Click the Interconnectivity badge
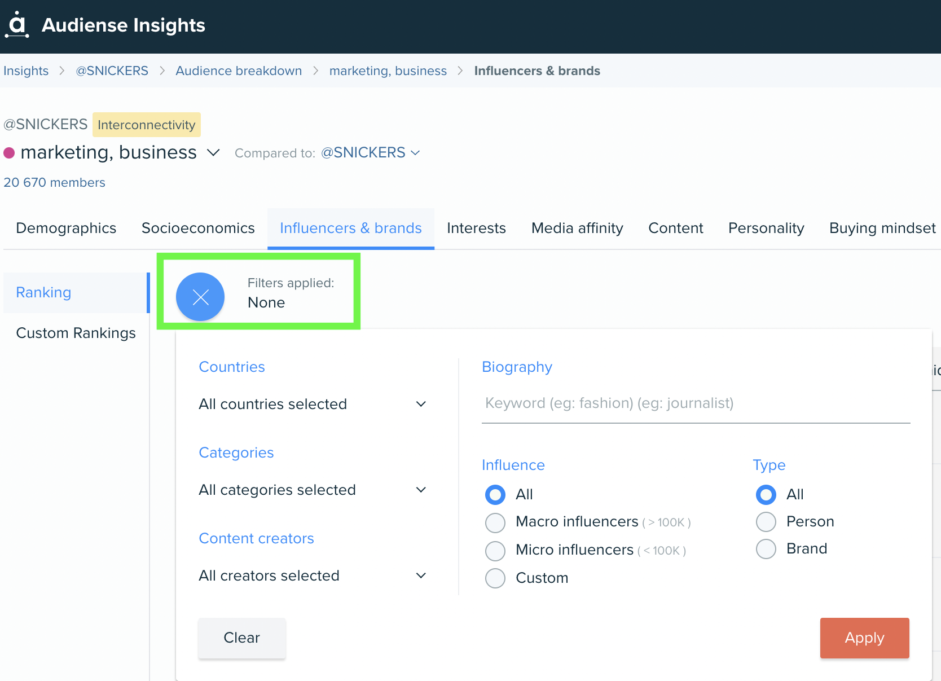 pyautogui.click(x=147, y=125)
